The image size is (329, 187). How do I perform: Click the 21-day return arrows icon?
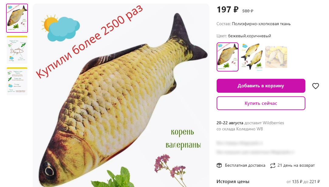pos(272,165)
